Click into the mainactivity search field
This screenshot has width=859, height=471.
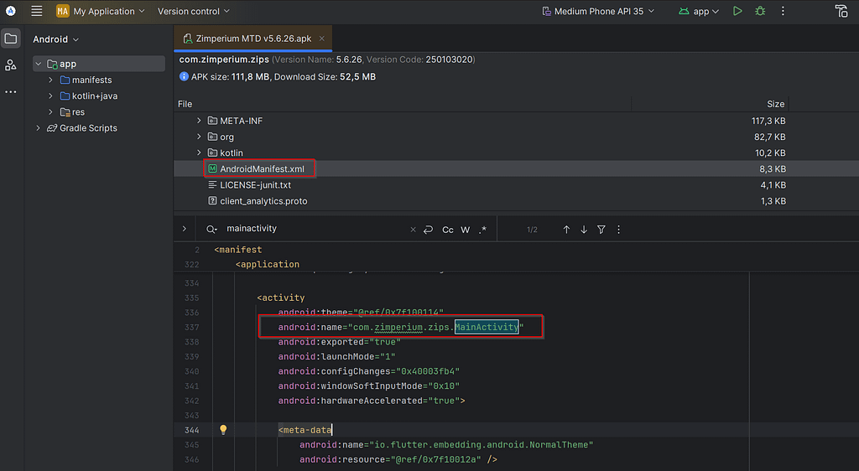point(315,229)
